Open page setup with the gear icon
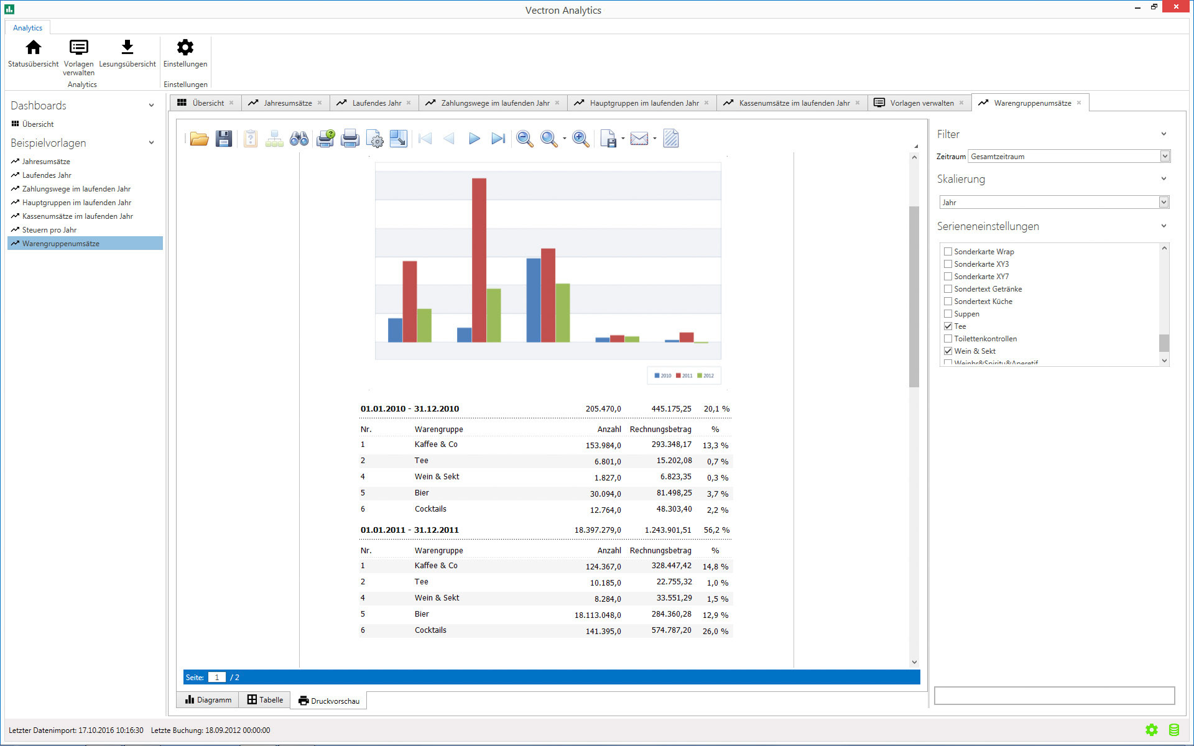1194x746 pixels. point(375,139)
